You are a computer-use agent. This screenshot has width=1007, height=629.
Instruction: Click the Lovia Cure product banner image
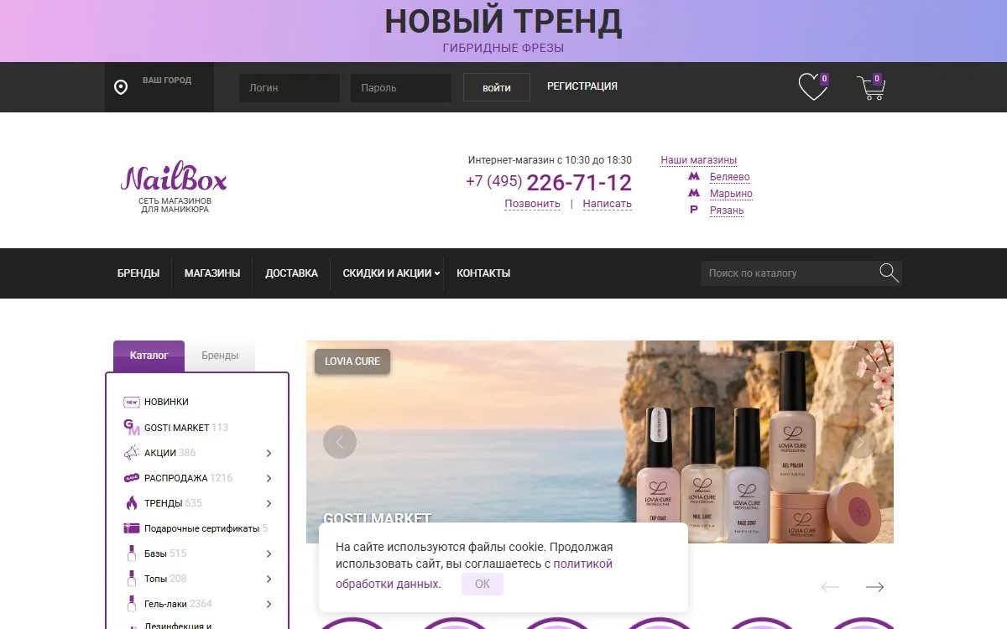(x=600, y=442)
